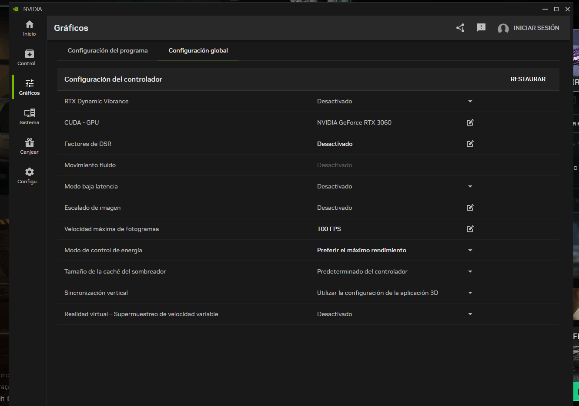Viewport: 579px width, 406px height.
Task: Expand Modo de control de energía dropdown
Action: click(x=470, y=250)
